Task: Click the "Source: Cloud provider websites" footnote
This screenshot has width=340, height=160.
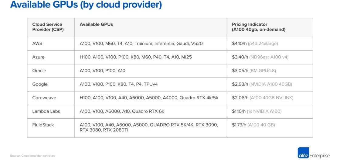Action: click(x=32, y=156)
